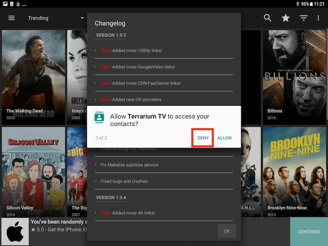Open the Grey's Anatomy poster
Screen dimensions: 328x246
(x=77, y=77)
